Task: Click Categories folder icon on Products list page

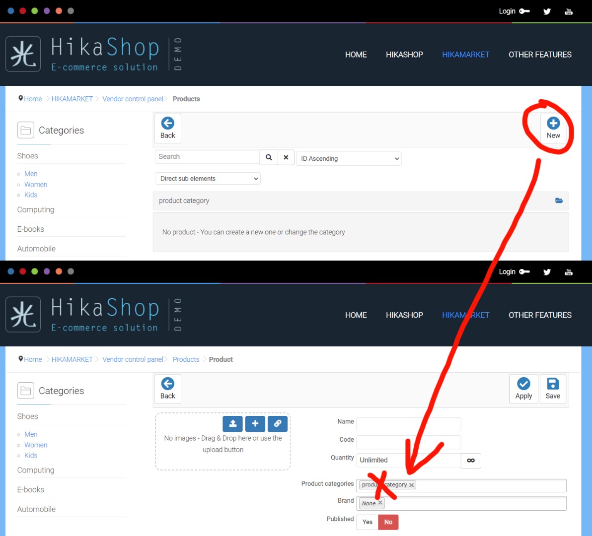Action: coord(26,130)
